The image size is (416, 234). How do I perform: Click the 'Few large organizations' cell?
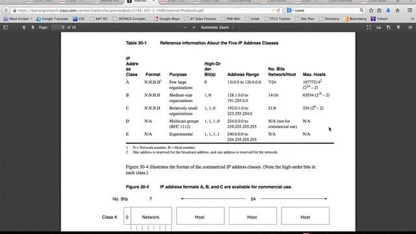(181, 85)
